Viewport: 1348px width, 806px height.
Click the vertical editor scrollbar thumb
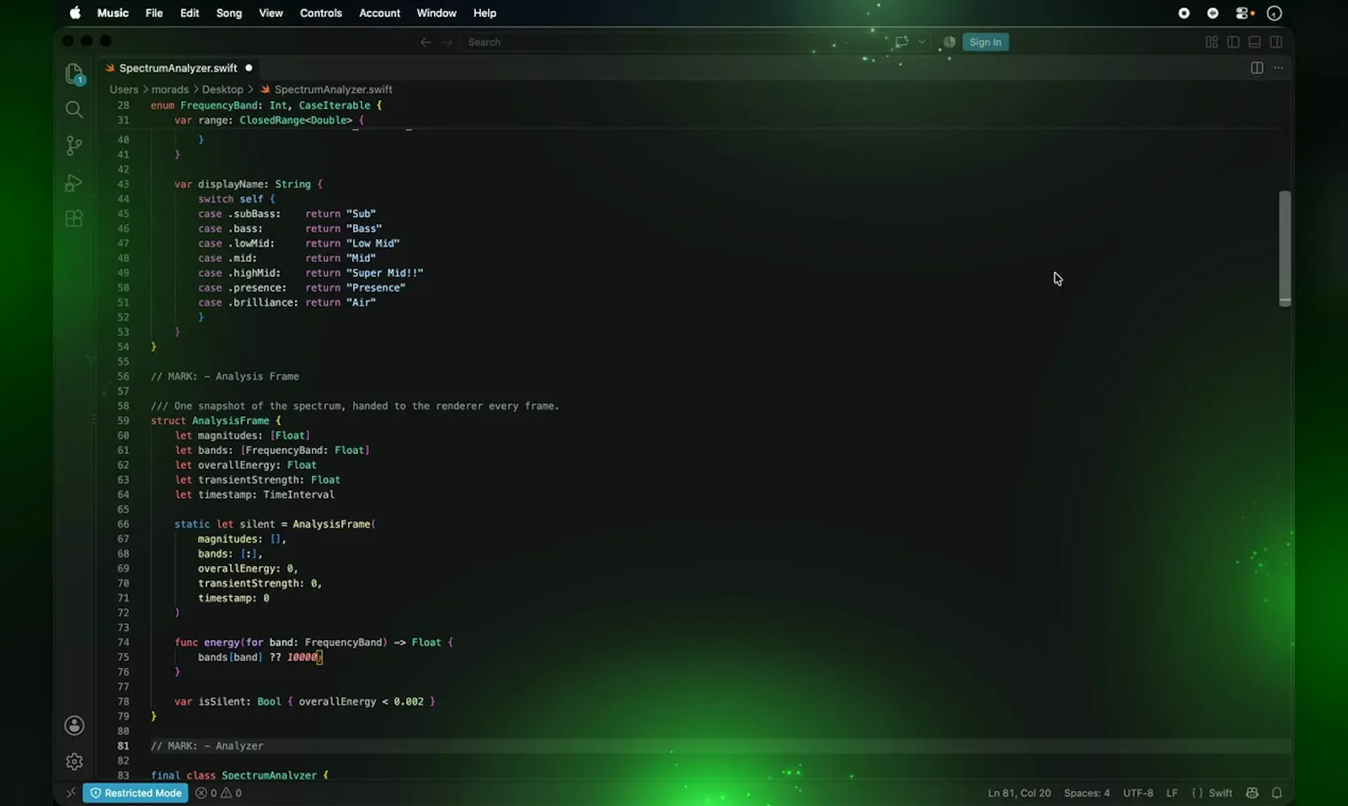point(1285,248)
